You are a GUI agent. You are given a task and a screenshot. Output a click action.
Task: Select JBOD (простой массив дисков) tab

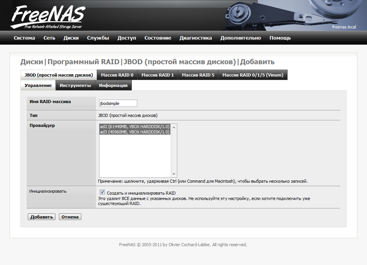click(59, 75)
